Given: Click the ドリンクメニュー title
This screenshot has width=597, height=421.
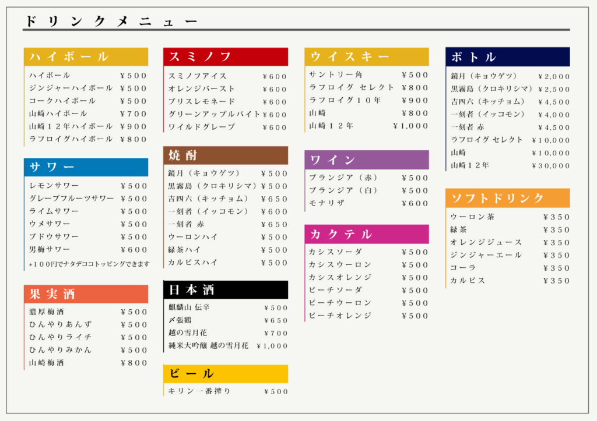Looking at the screenshot, I should [x=111, y=22].
